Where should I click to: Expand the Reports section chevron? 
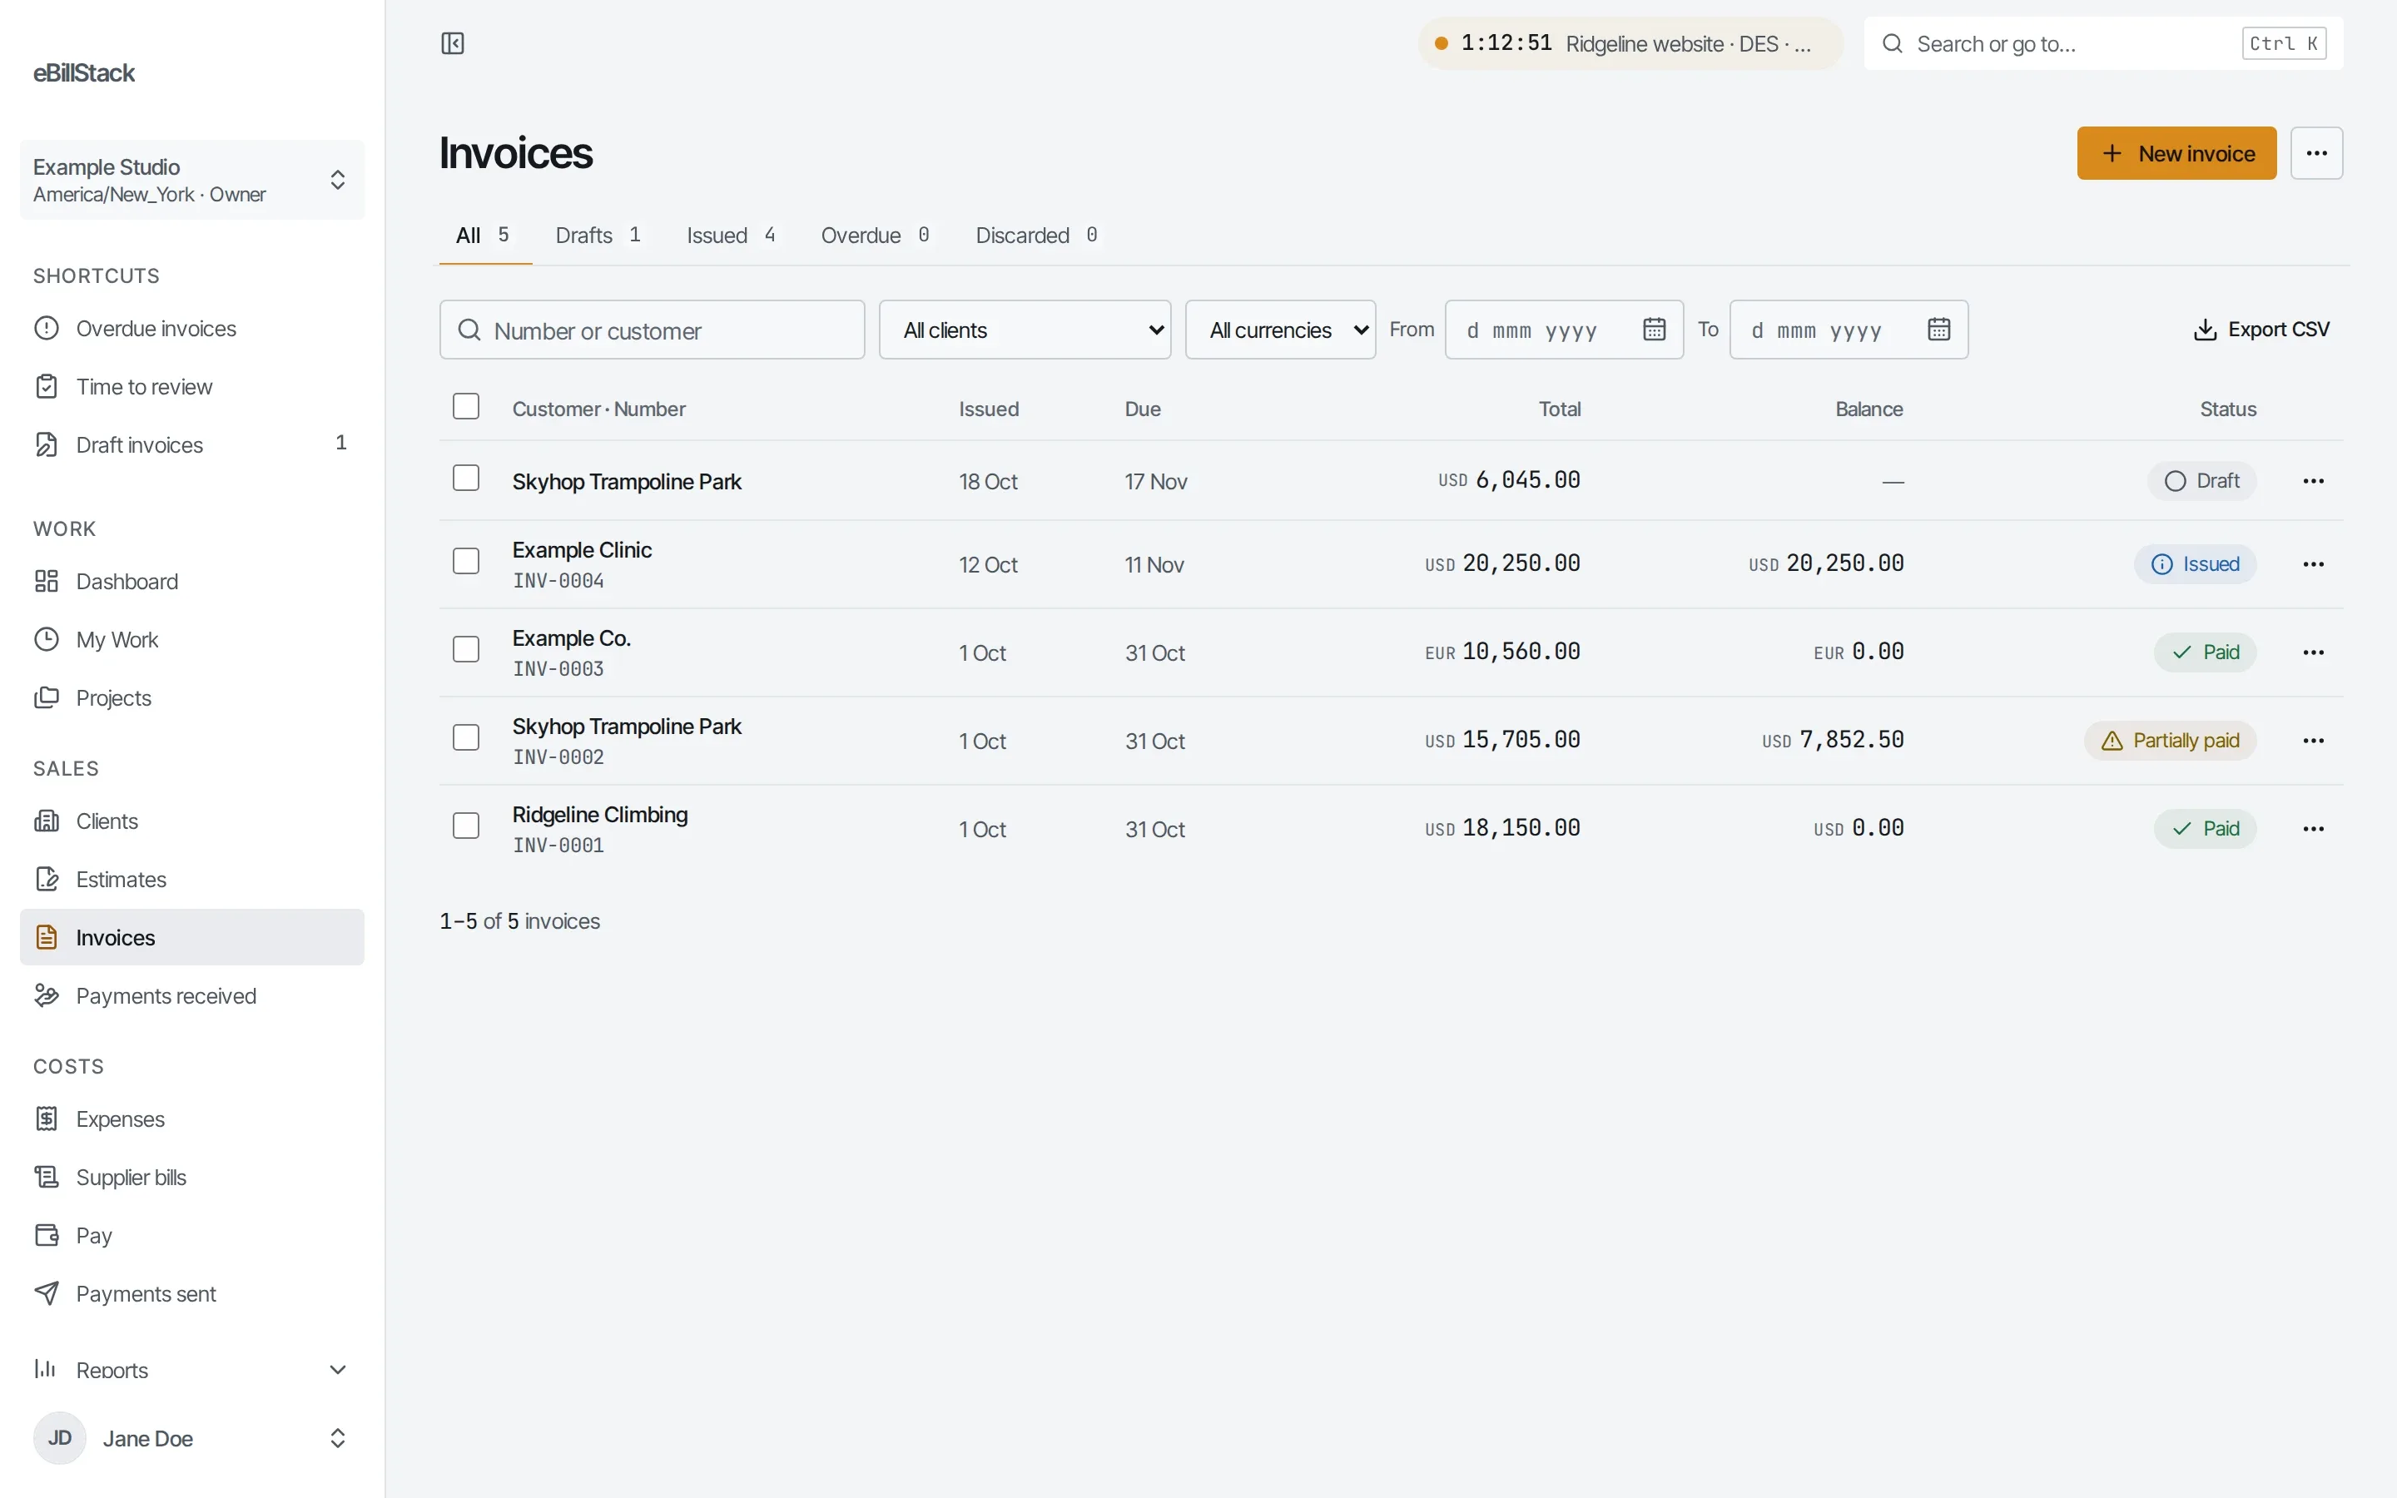click(x=337, y=1370)
